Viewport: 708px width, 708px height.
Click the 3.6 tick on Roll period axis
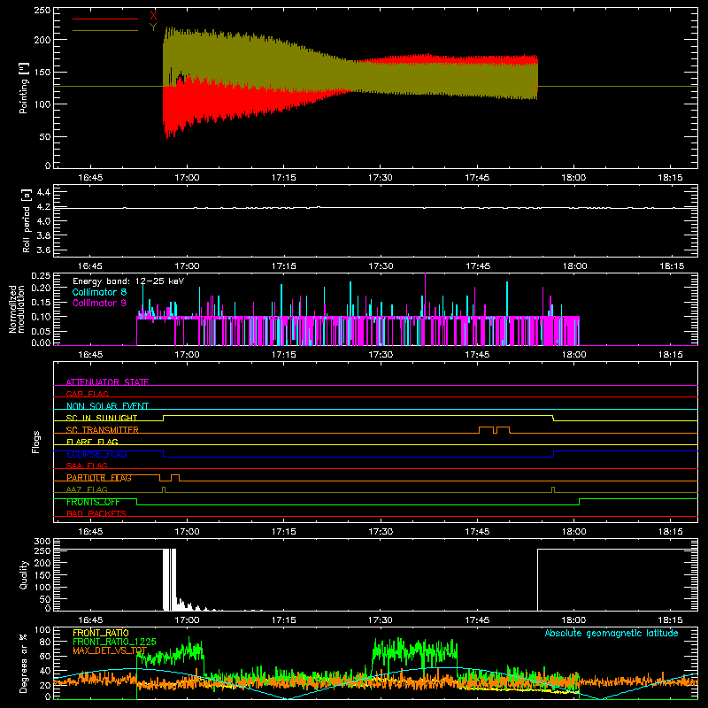click(43, 250)
